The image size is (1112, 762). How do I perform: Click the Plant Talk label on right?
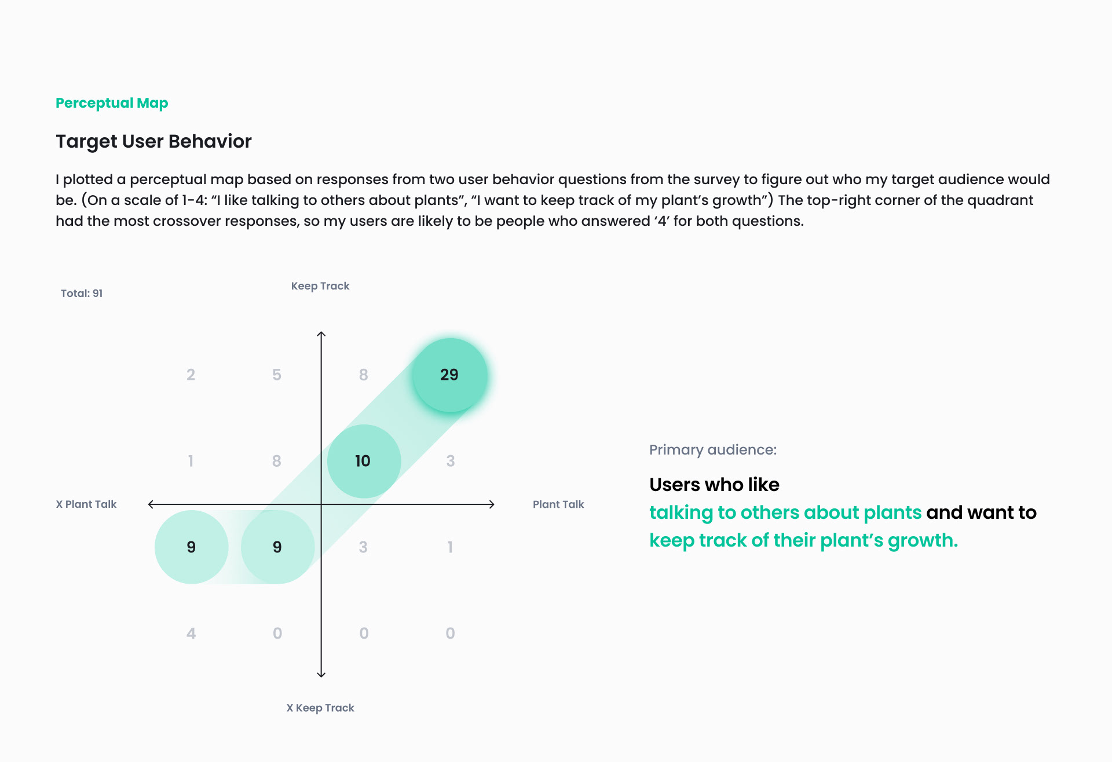(x=558, y=504)
